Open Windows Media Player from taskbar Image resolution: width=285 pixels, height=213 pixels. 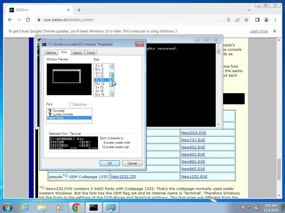point(59,207)
